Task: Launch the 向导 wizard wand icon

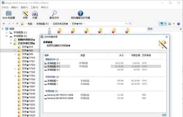Action: click(25, 15)
